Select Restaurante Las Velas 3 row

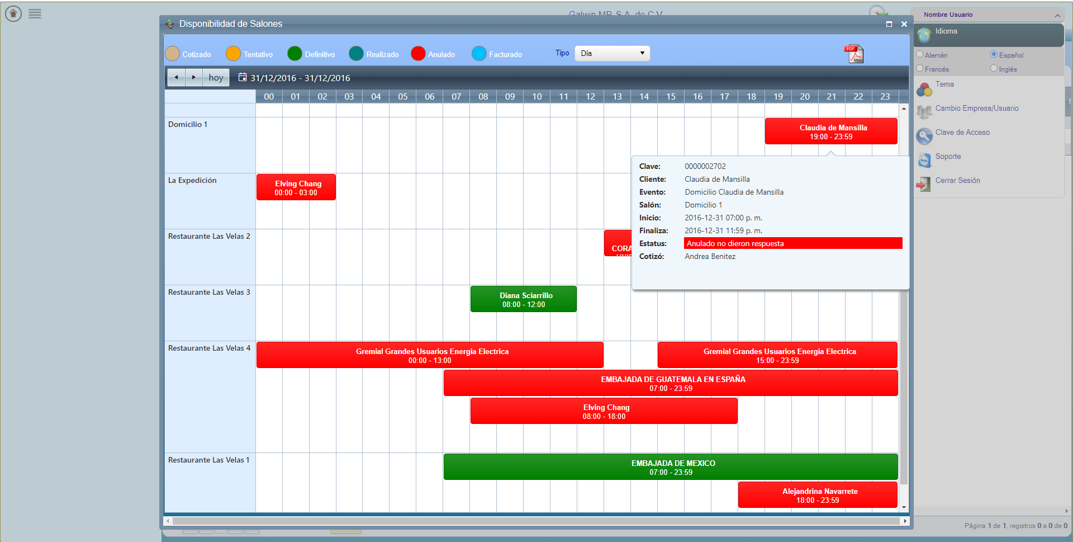(x=210, y=313)
